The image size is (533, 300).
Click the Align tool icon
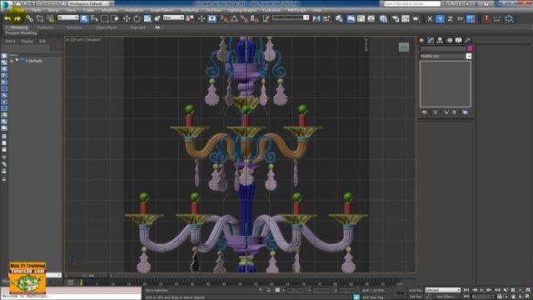coord(327,18)
